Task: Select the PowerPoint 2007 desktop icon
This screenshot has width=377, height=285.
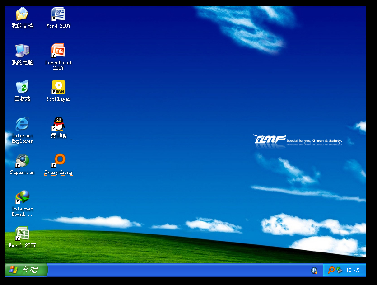Action: [58, 51]
